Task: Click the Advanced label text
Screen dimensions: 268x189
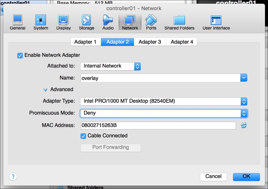Action: point(62,89)
